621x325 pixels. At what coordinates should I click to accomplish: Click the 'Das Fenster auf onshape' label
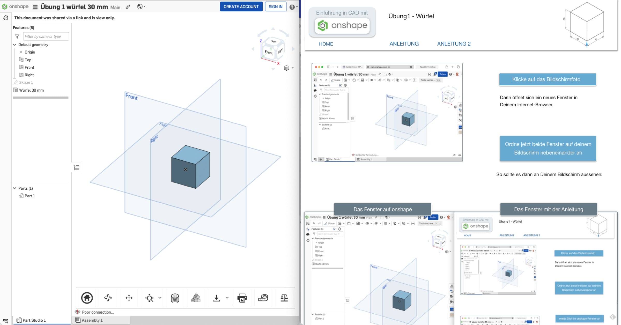point(383,209)
